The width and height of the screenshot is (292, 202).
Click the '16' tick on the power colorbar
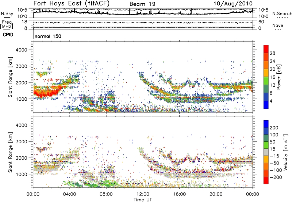pyautogui.click(x=272, y=77)
